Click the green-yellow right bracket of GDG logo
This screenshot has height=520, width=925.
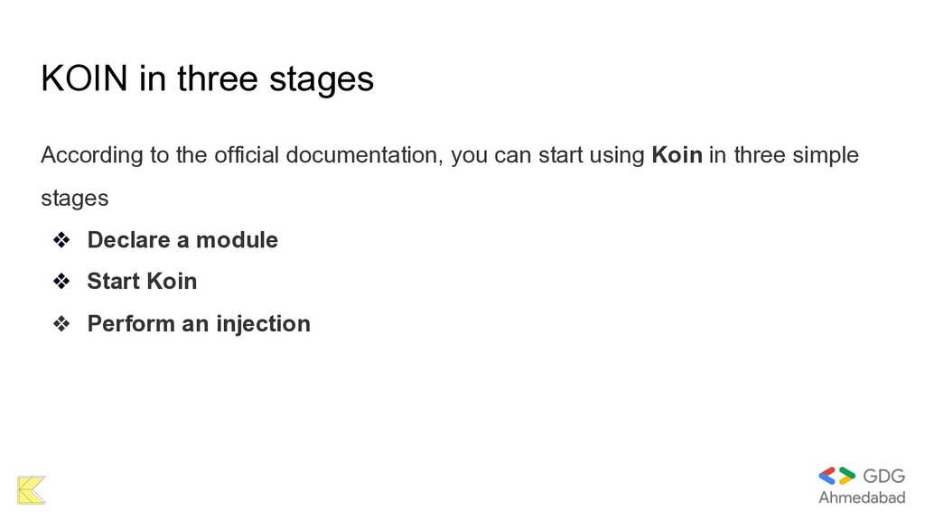[x=847, y=476]
